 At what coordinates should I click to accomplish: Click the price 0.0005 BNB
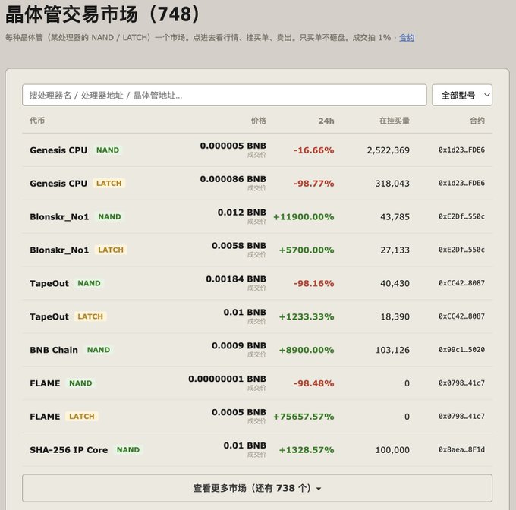[239, 412]
